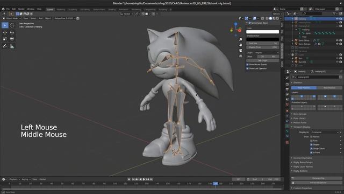Open the Output properties tab icon
Screen dimensions: 344x194
pyautogui.click(x=287, y=89)
